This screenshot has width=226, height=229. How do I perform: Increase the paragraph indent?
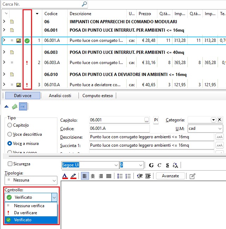148,176
